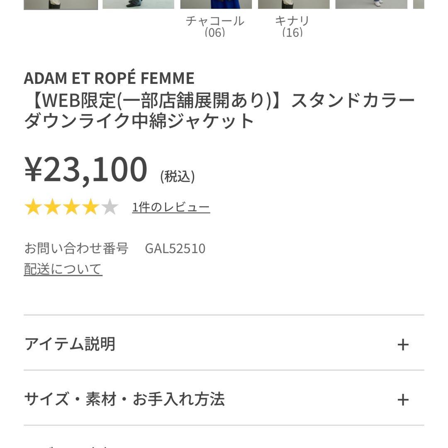Click the ADAM ET ROPÉ FEMME brand name
Image resolution: width=448 pixels, height=448 pixels.
tap(109, 78)
